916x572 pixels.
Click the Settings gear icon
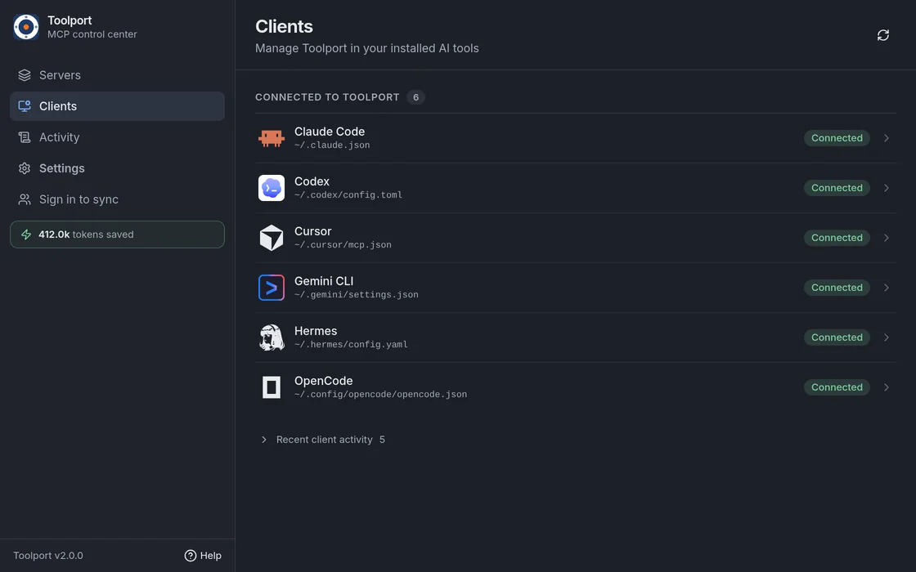(x=25, y=168)
